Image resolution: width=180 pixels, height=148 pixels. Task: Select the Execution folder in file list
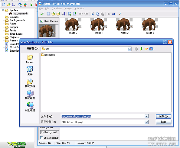(x=48, y=55)
